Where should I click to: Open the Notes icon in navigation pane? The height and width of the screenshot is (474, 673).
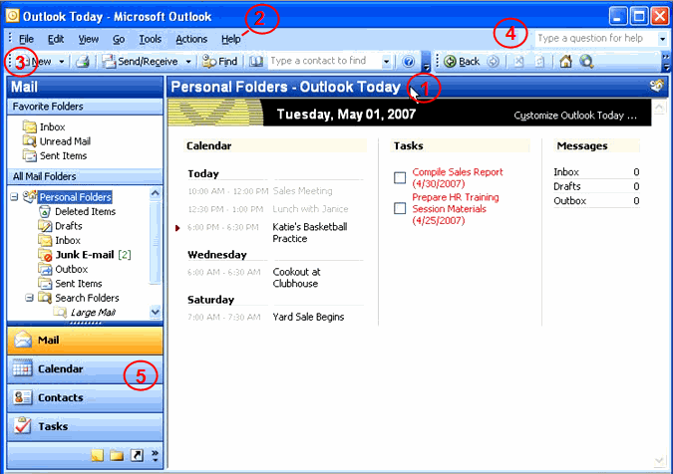click(96, 455)
